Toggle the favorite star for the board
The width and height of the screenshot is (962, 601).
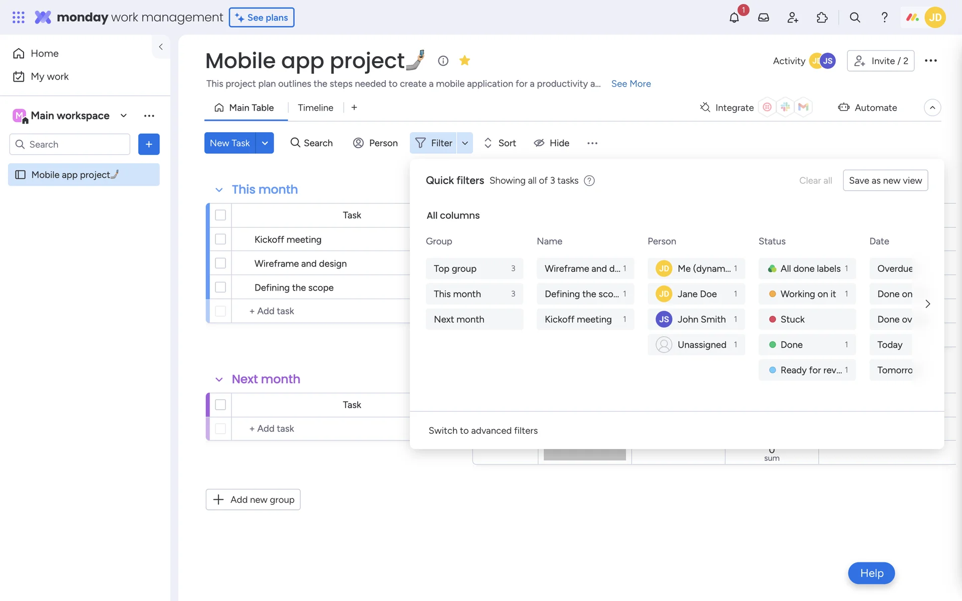[x=464, y=61]
